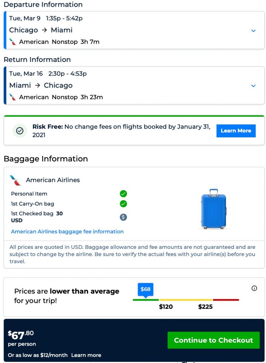Screen dimensions: 266x363
Task: Click the red segment of the price bar
Action: (x=226, y=300)
